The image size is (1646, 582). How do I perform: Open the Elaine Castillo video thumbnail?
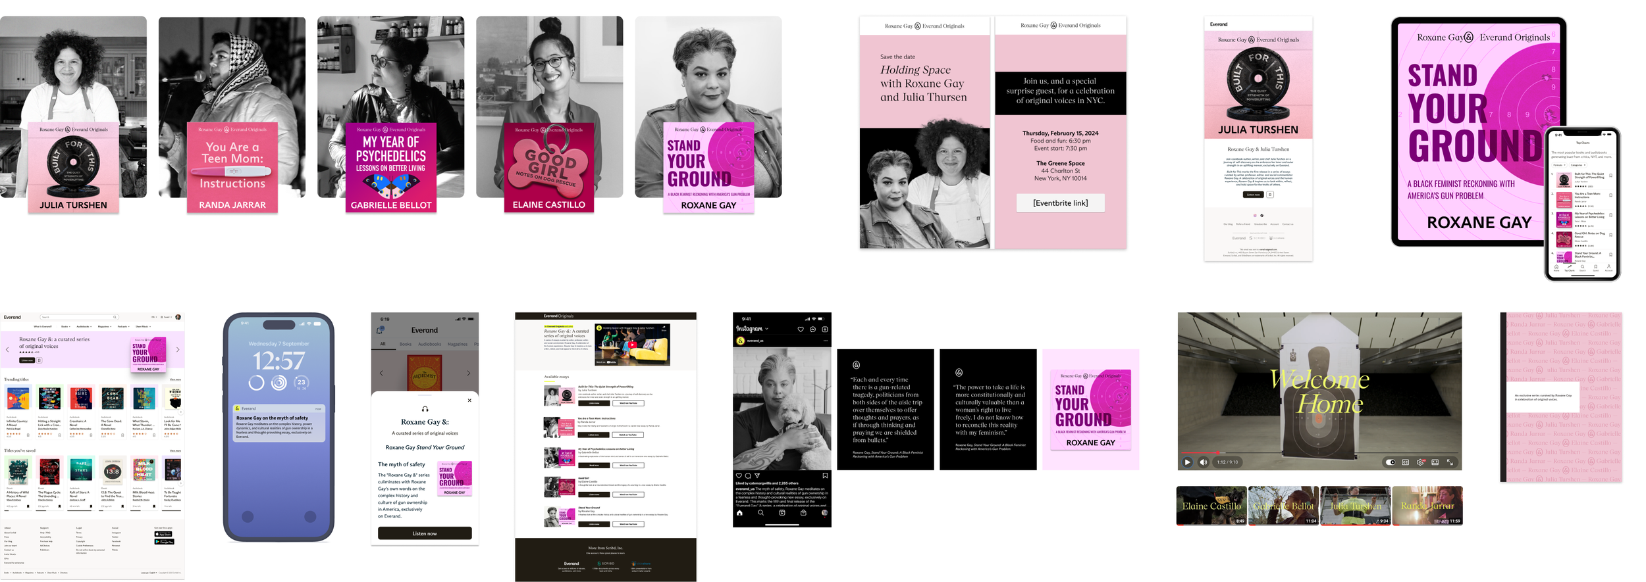(x=1211, y=506)
